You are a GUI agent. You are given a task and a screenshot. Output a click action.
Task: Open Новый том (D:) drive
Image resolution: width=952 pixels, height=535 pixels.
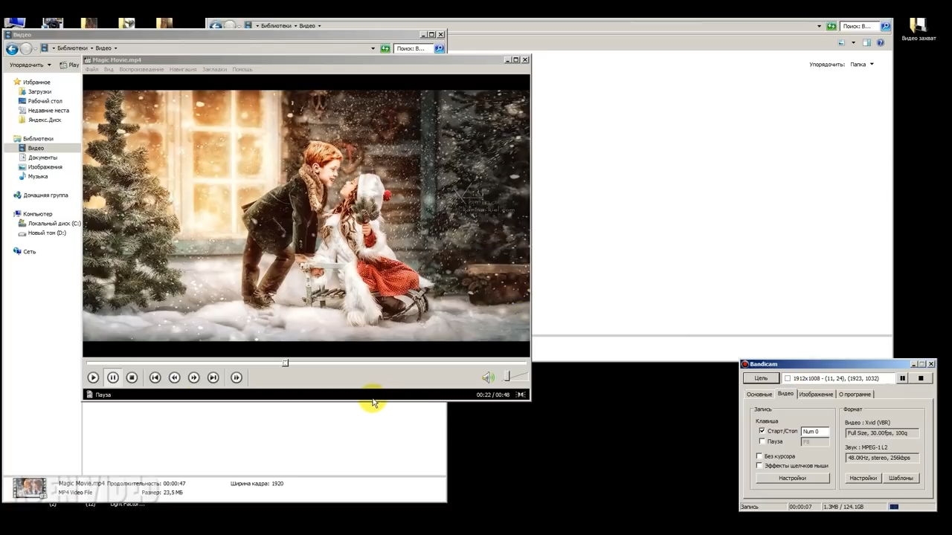point(47,233)
